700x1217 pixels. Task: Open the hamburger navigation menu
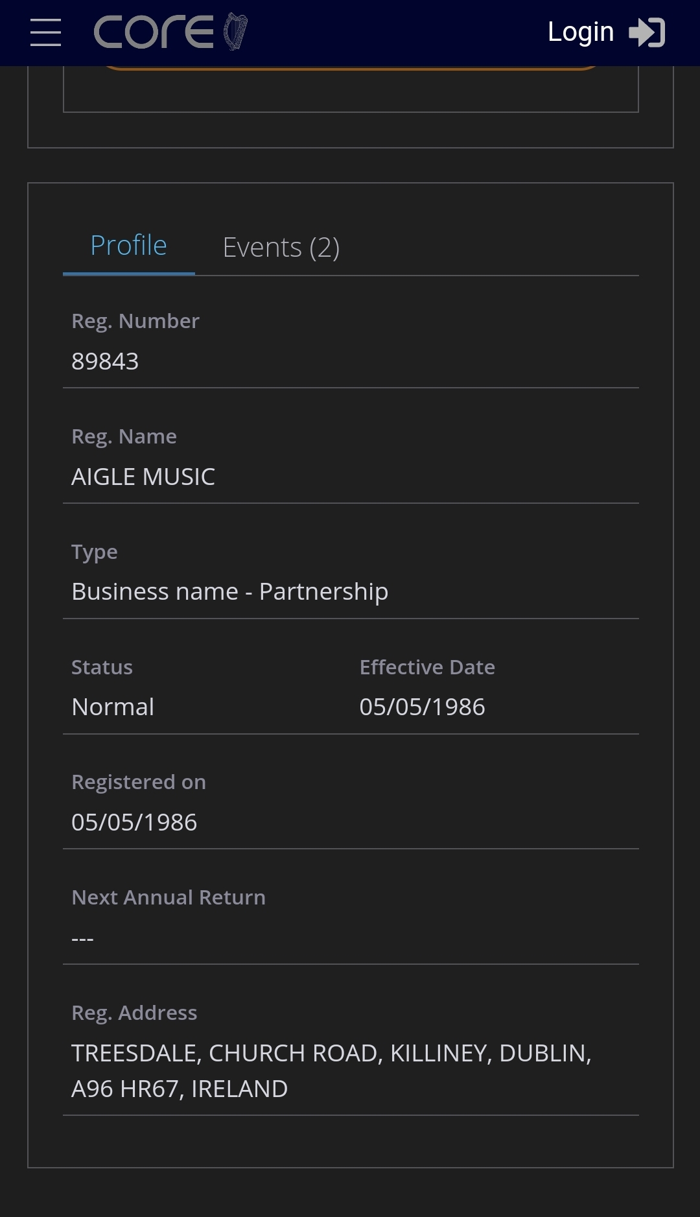45,32
